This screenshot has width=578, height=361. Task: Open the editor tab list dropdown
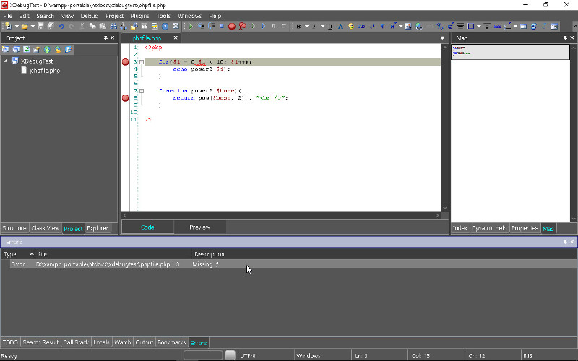click(442, 38)
